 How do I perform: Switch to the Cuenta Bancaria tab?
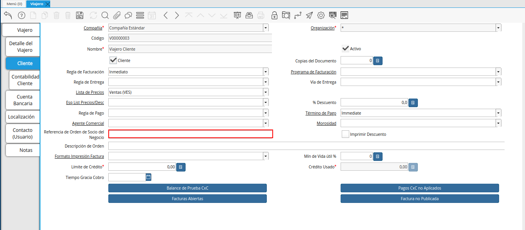click(23, 100)
